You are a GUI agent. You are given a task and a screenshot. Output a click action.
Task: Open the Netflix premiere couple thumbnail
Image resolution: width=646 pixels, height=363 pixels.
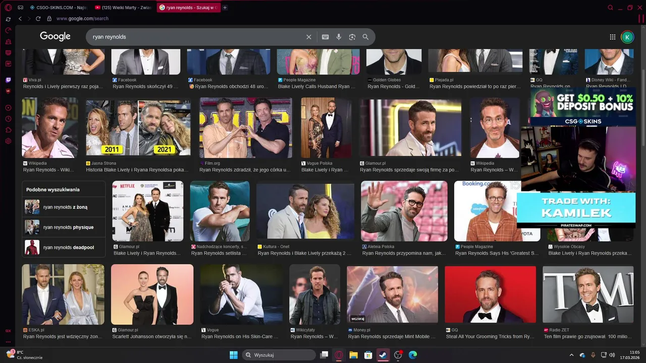tap(148, 211)
